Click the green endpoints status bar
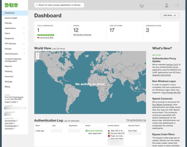 [46, 35]
